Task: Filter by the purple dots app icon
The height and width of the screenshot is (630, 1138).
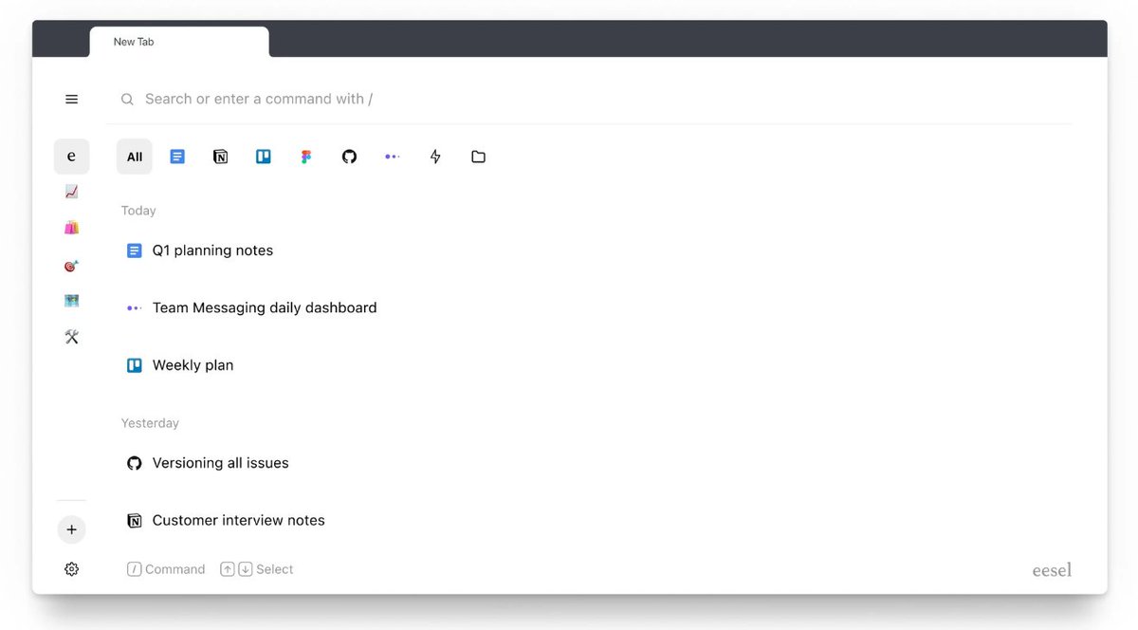Action: click(392, 157)
